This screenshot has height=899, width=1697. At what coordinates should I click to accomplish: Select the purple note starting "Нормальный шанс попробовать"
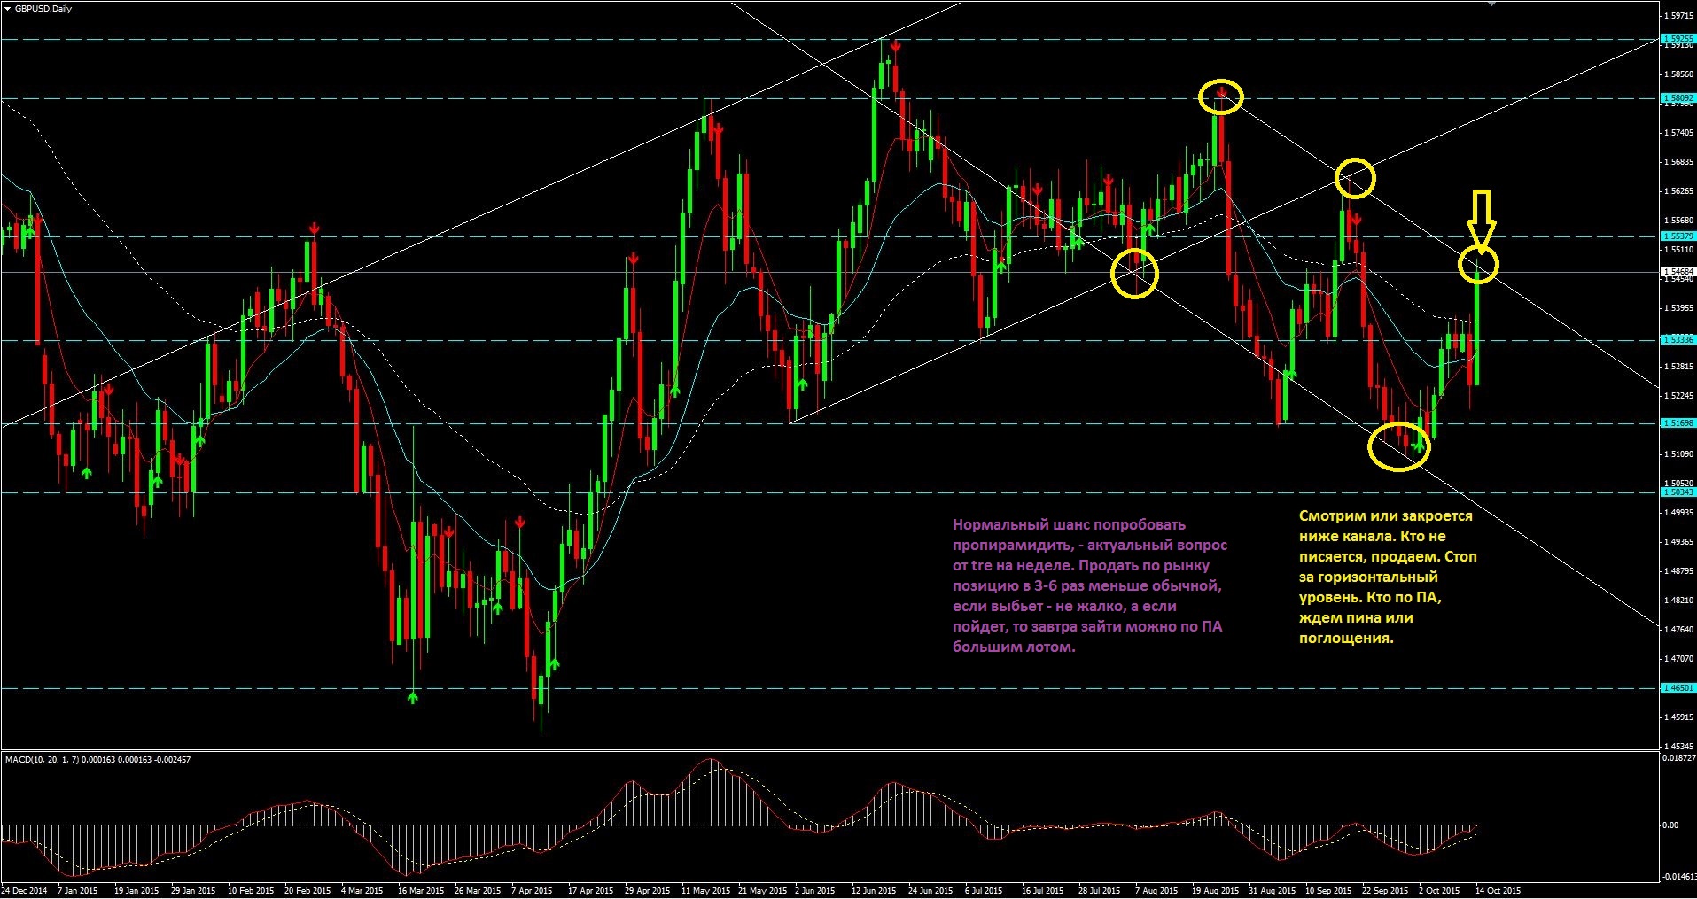pyautogui.click(x=1090, y=586)
